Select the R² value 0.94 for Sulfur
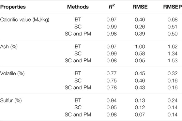 click(112, 100)
